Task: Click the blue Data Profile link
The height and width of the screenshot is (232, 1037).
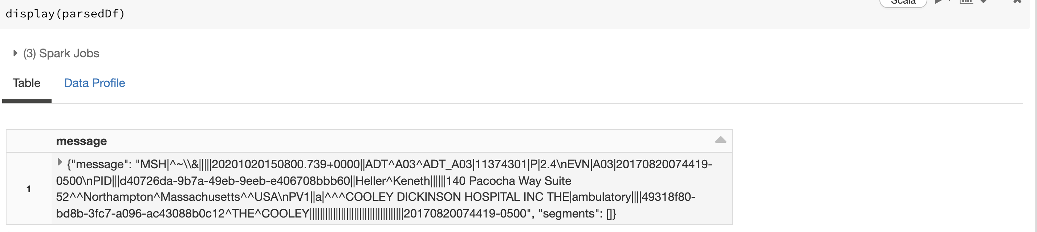Action: click(95, 83)
